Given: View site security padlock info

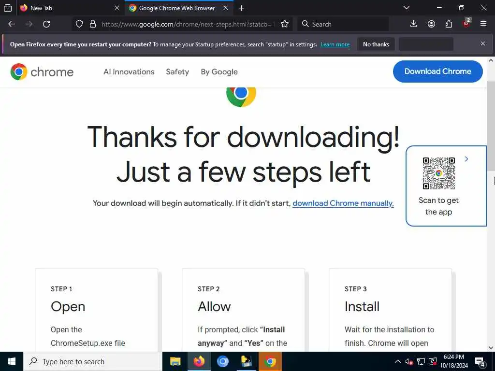Looking at the screenshot, I should tap(93, 24).
